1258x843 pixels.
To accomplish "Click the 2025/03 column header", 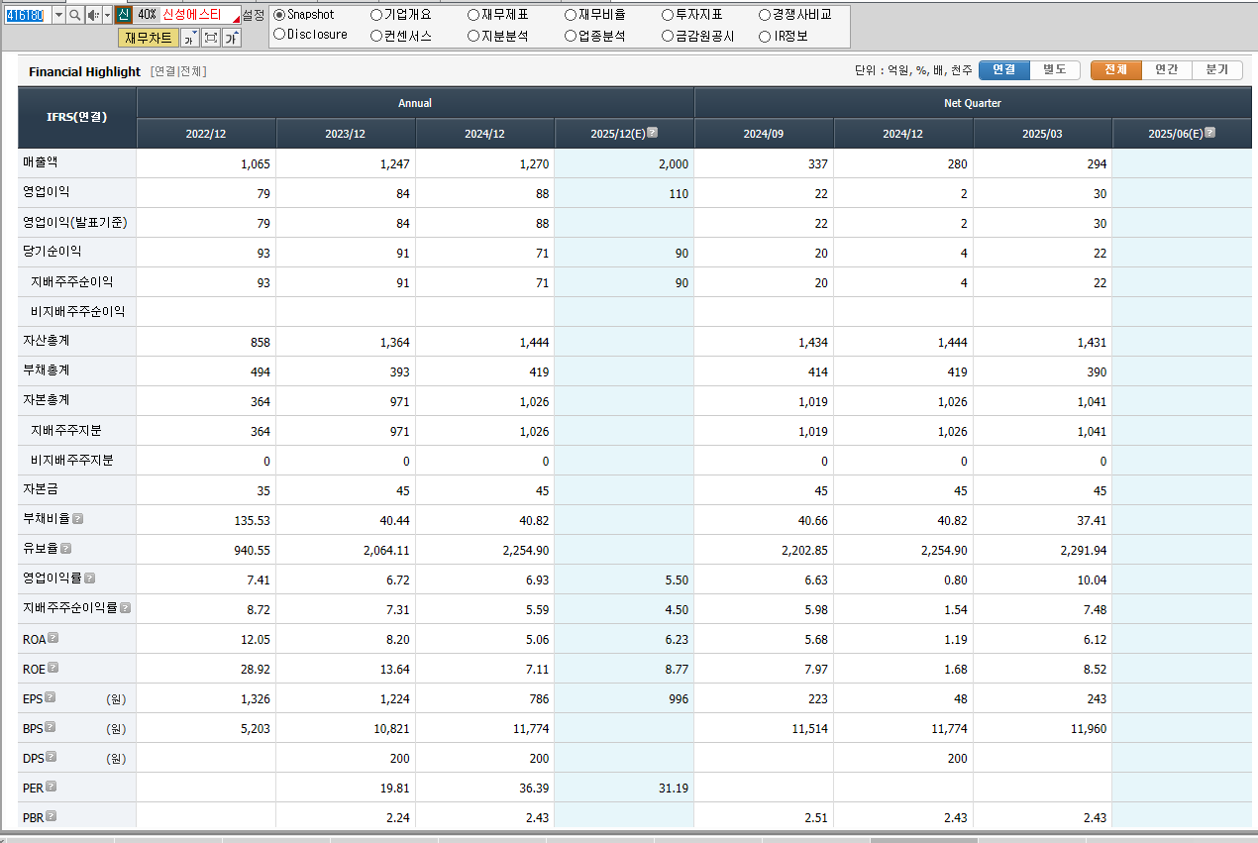I will (x=1042, y=134).
